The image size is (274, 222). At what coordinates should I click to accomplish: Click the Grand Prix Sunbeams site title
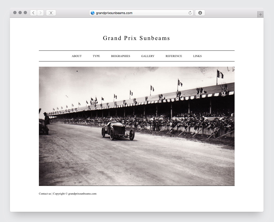tap(136, 38)
